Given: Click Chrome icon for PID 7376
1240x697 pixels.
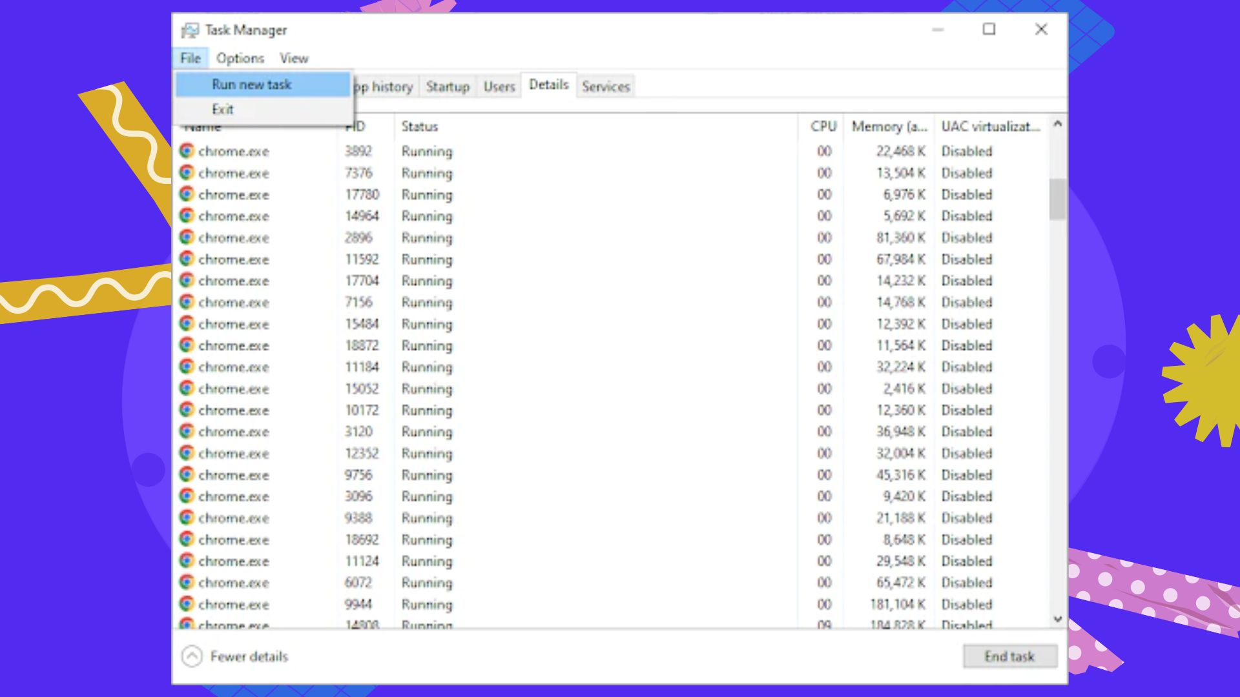Looking at the screenshot, I should 187,172.
